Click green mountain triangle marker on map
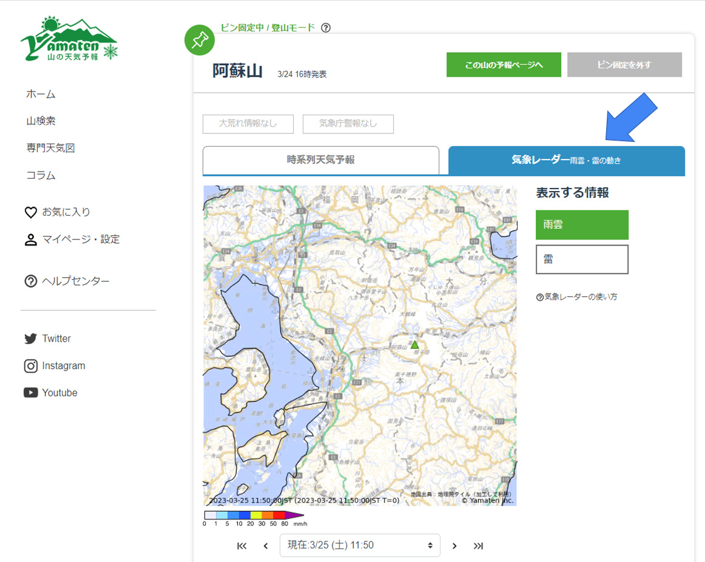The height and width of the screenshot is (562, 705). click(414, 344)
